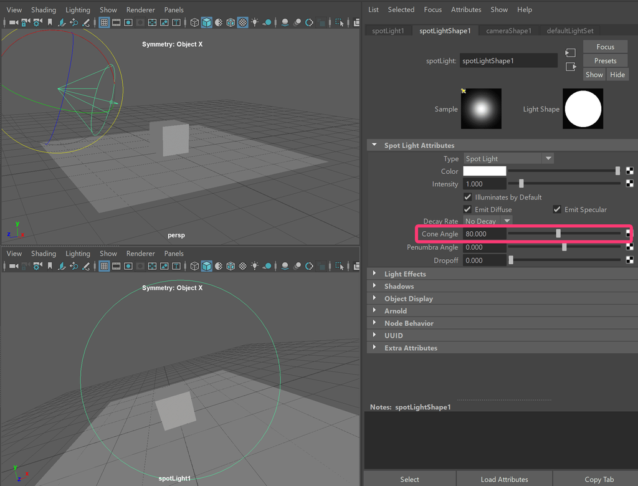Expand Light Effects section

point(374,274)
